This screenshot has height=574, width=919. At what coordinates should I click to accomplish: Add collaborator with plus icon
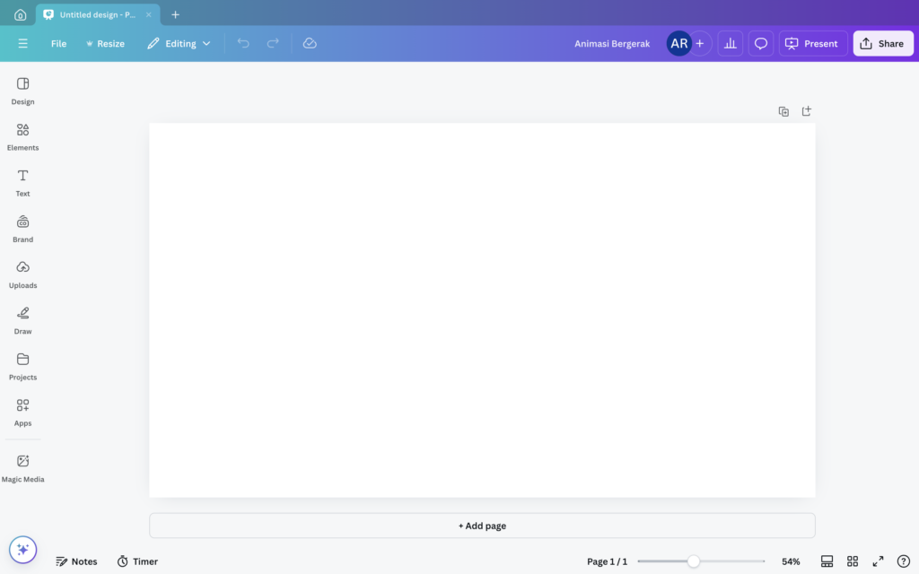[700, 43]
